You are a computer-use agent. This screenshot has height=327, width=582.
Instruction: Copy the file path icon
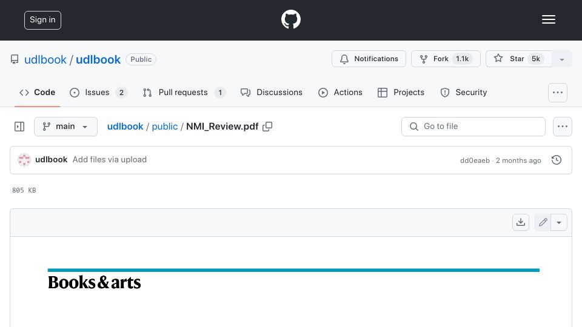[x=267, y=127]
